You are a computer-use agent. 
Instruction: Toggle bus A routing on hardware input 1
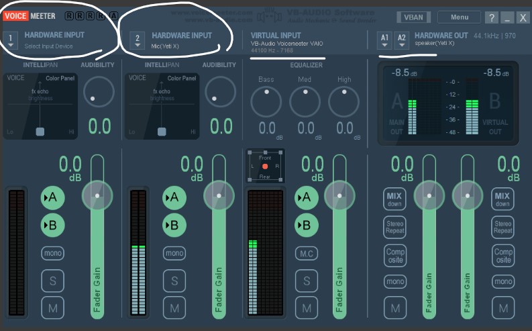[x=52, y=197]
